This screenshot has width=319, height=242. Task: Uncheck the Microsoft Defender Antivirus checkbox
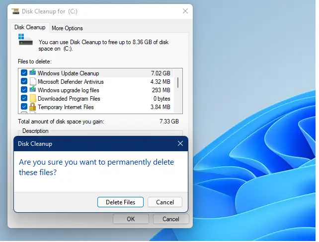(24, 81)
